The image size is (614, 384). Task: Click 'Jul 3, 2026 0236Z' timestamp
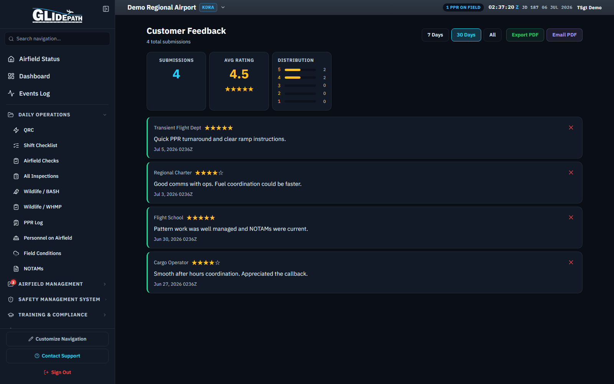point(173,194)
